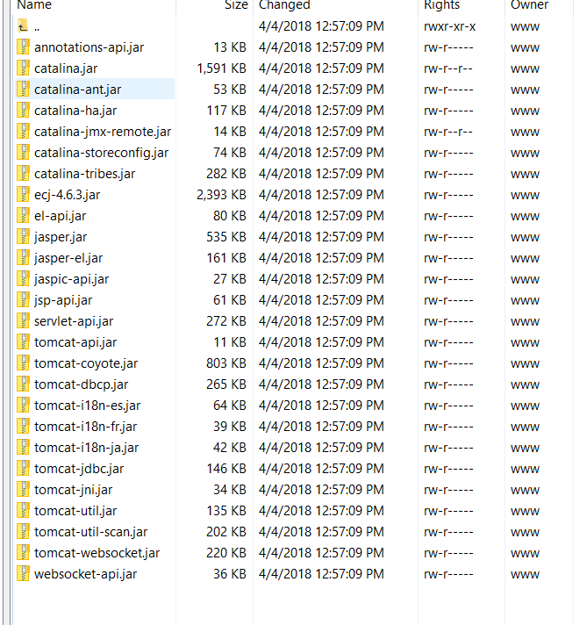The image size is (587, 625).
Task: Select the file name jsp-api.jar
Action: (x=63, y=300)
